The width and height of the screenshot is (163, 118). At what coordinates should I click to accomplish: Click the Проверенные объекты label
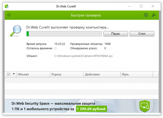pos(86,44)
